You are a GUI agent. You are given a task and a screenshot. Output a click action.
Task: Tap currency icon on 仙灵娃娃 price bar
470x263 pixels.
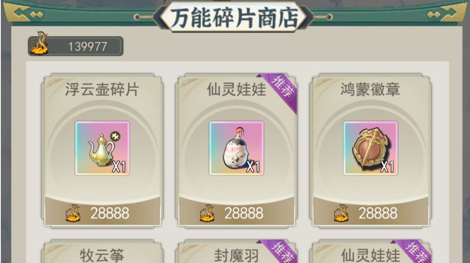coord(207,213)
